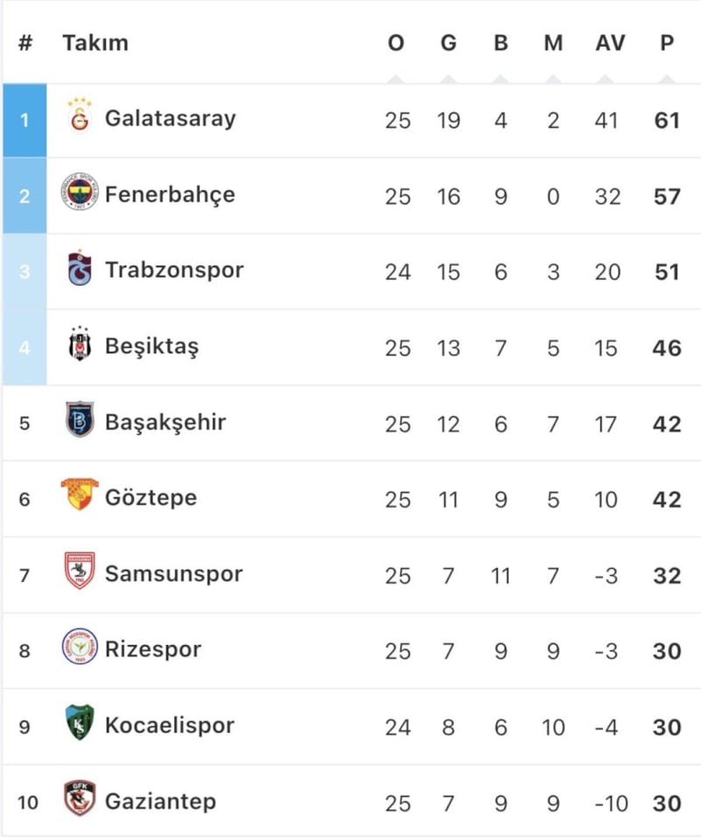Open the Fenerbahçe team name link
Screen dimensions: 701x837
[170, 194]
